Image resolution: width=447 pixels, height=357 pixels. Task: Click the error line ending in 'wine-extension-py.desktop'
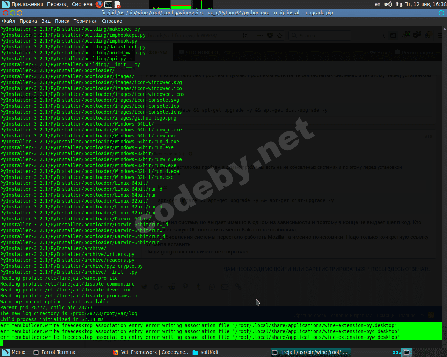point(199,326)
